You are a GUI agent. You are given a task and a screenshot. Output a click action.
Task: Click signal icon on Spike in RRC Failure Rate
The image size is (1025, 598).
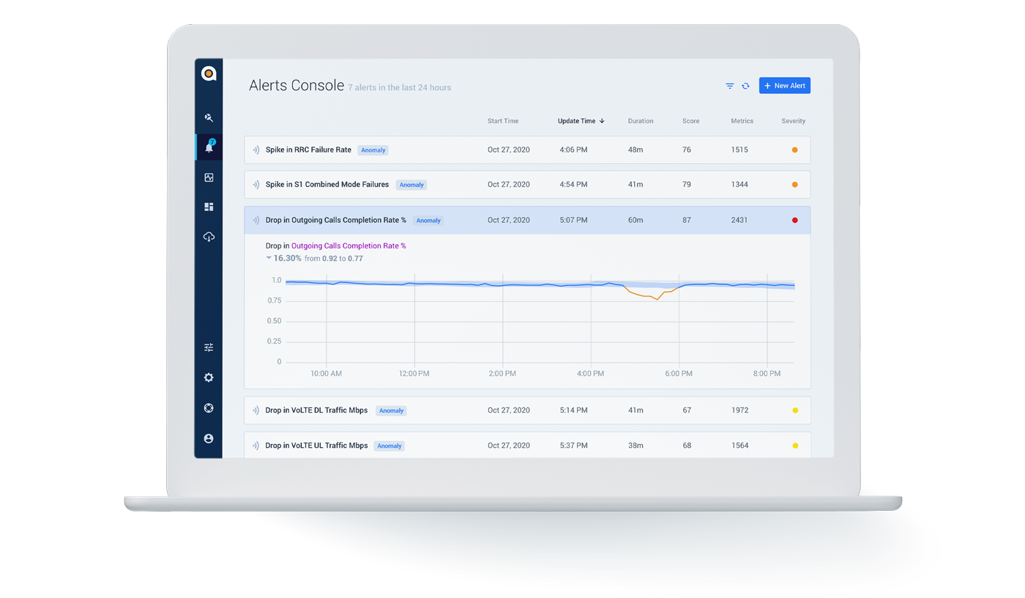click(x=256, y=149)
